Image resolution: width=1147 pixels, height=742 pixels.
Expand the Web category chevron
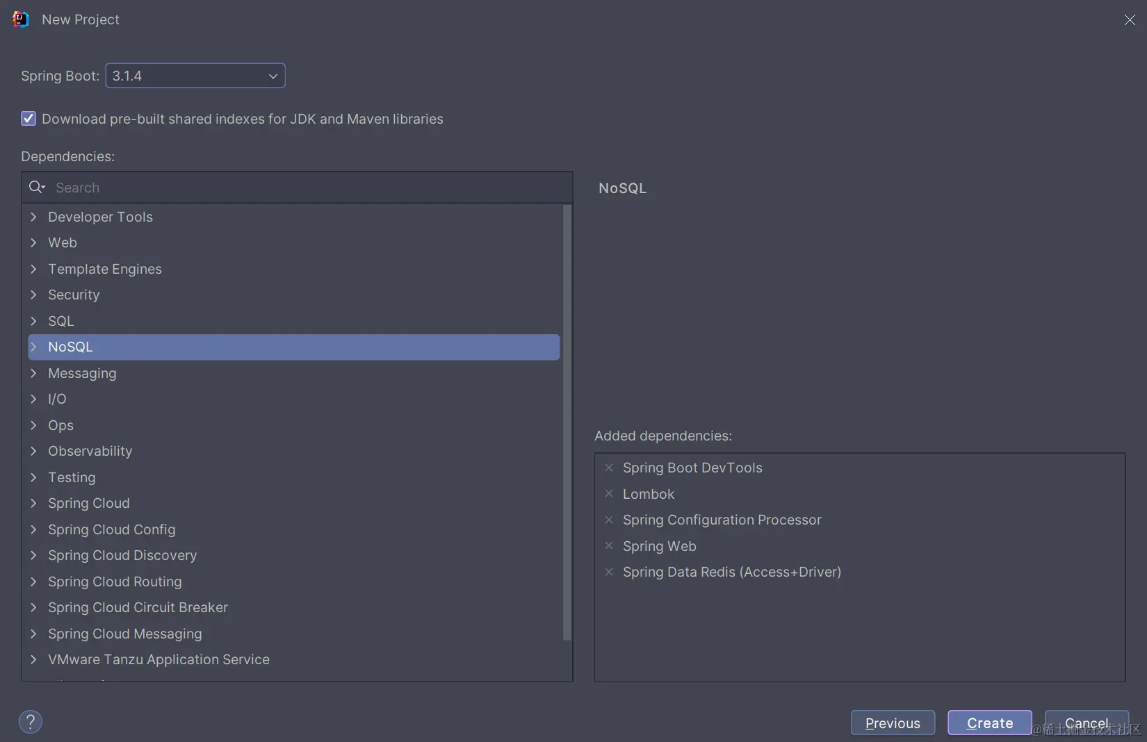pyautogui.click(x=33, y=242)
